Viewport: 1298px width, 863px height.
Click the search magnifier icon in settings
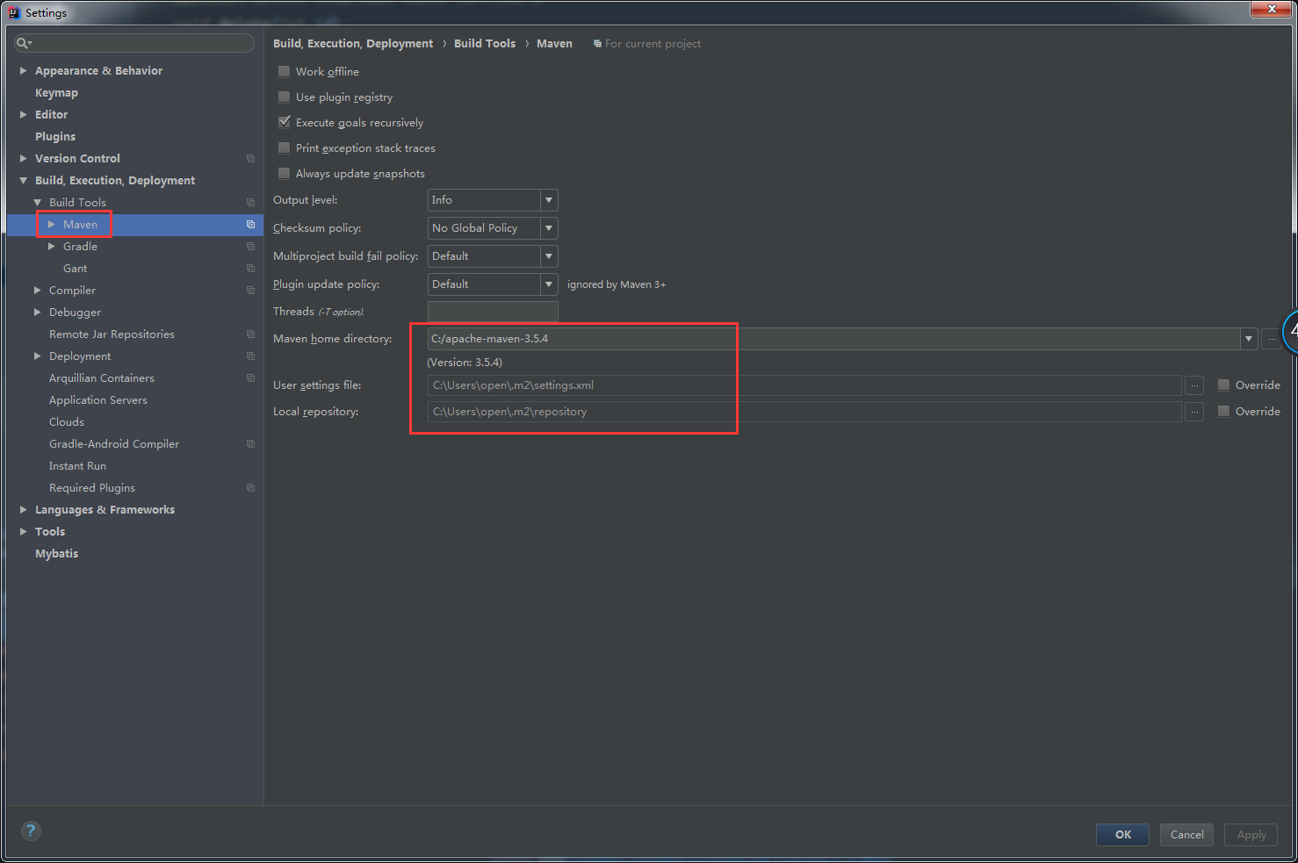23,43
